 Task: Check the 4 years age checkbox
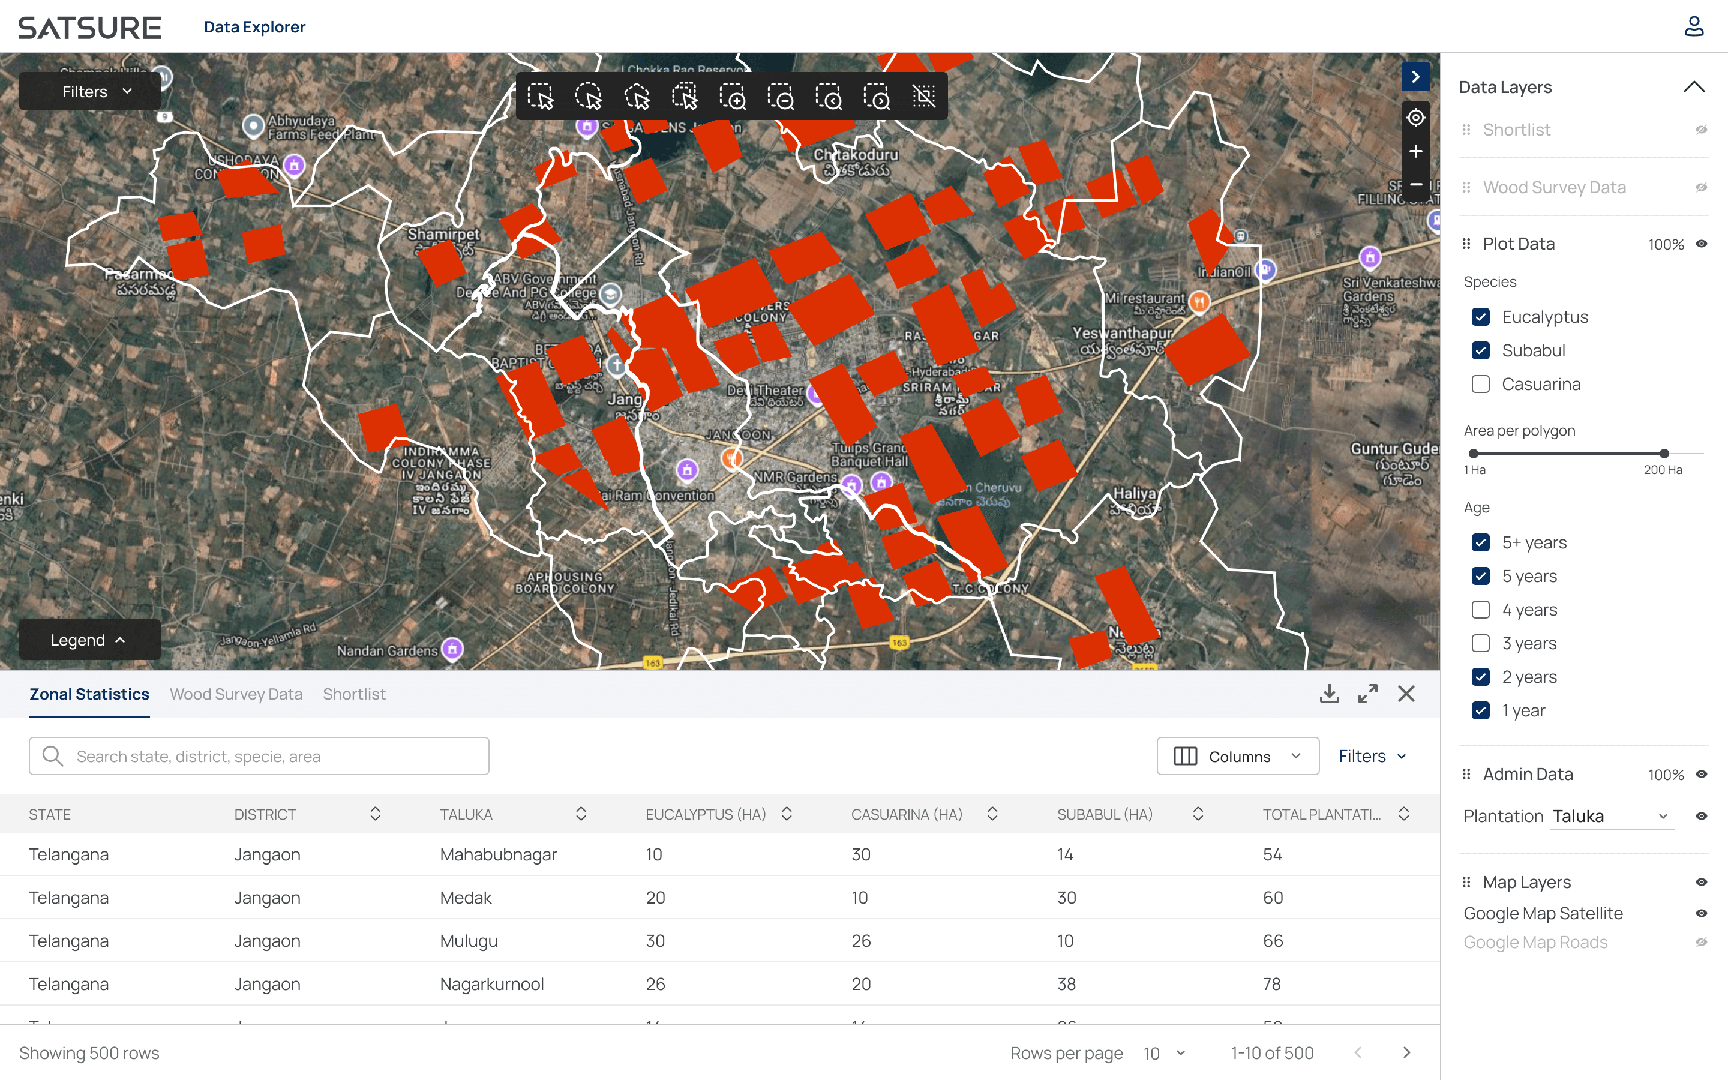pyautogui.click(x=1480, y=609)
